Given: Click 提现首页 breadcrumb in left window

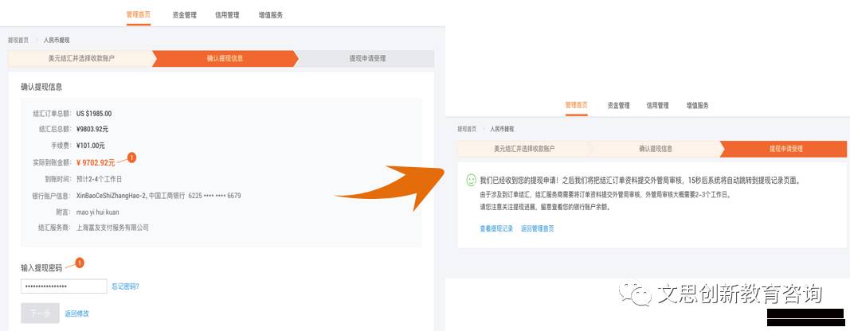Looking at the screenshot, I should coord(18,40).
